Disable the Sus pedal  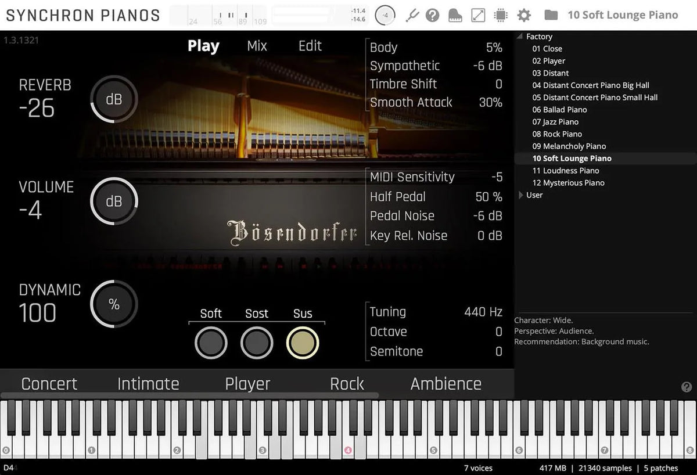pos(303,342)
